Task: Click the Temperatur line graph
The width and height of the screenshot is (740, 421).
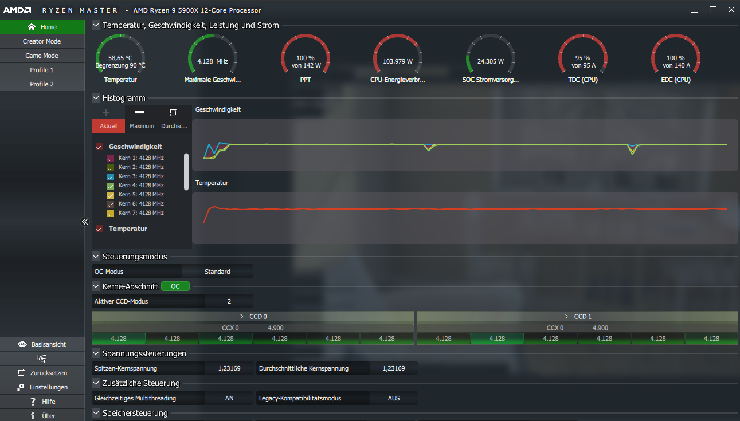Action: click(465, 218)
